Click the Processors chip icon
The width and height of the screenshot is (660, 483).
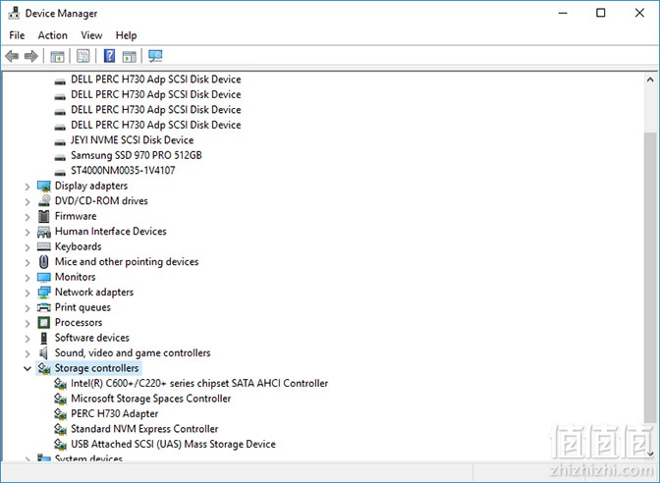pos(44,323)
